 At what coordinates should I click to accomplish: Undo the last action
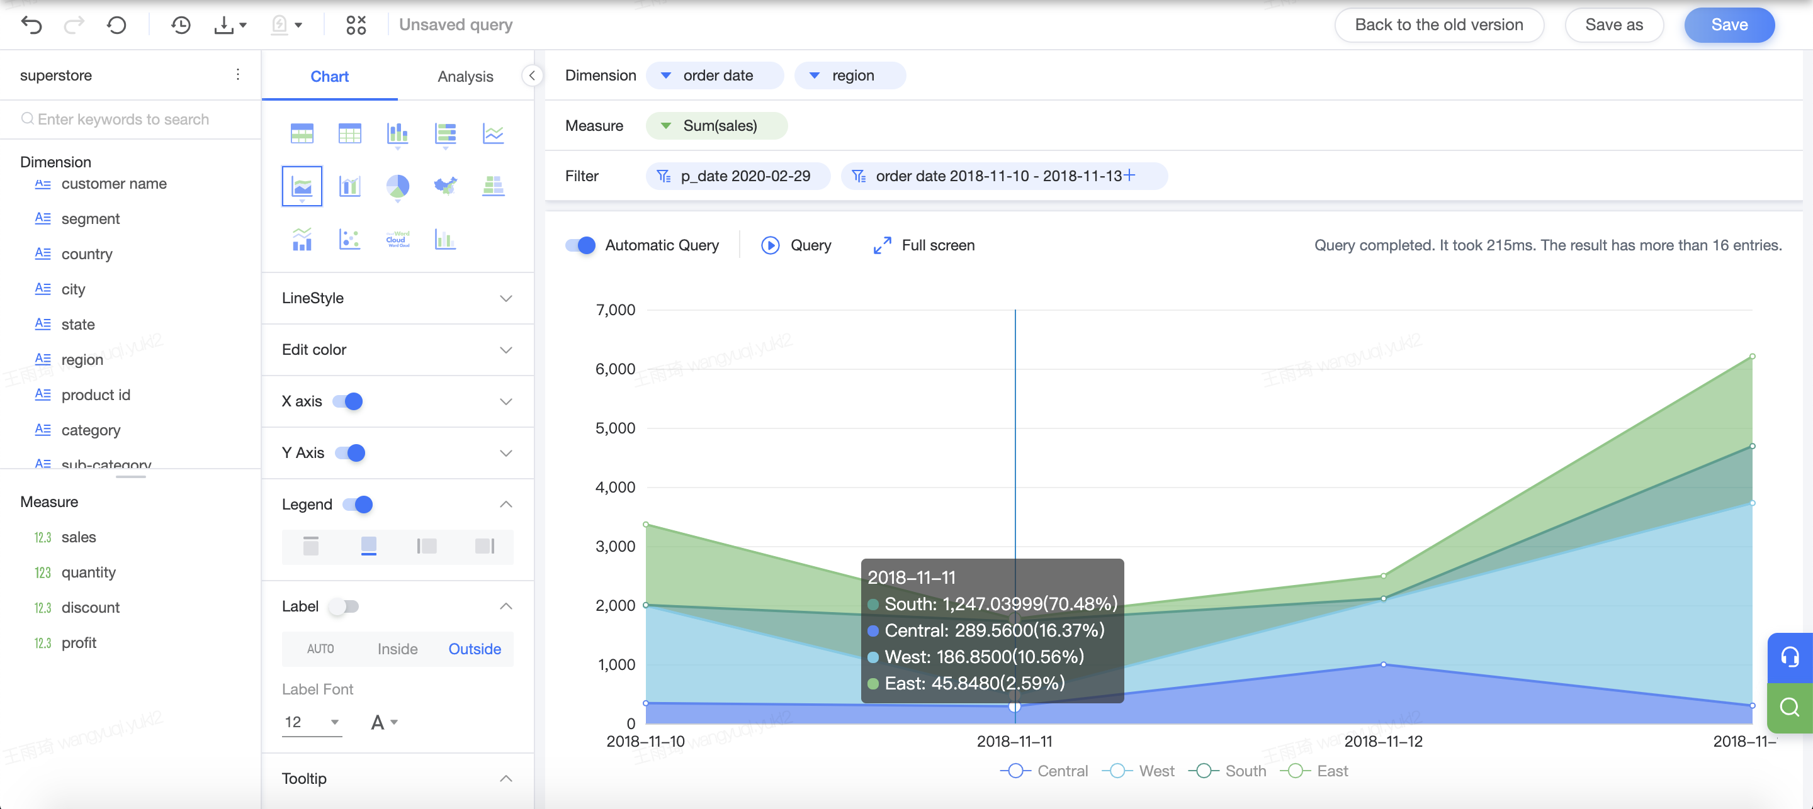[31, 25]
